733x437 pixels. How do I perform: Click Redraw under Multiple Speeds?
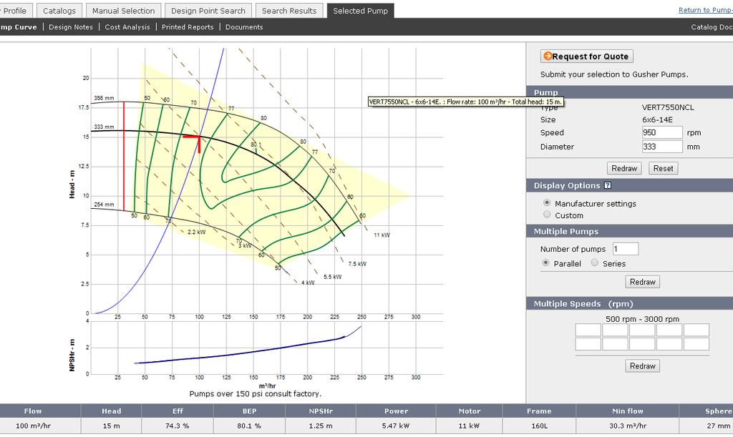point(642,365)
